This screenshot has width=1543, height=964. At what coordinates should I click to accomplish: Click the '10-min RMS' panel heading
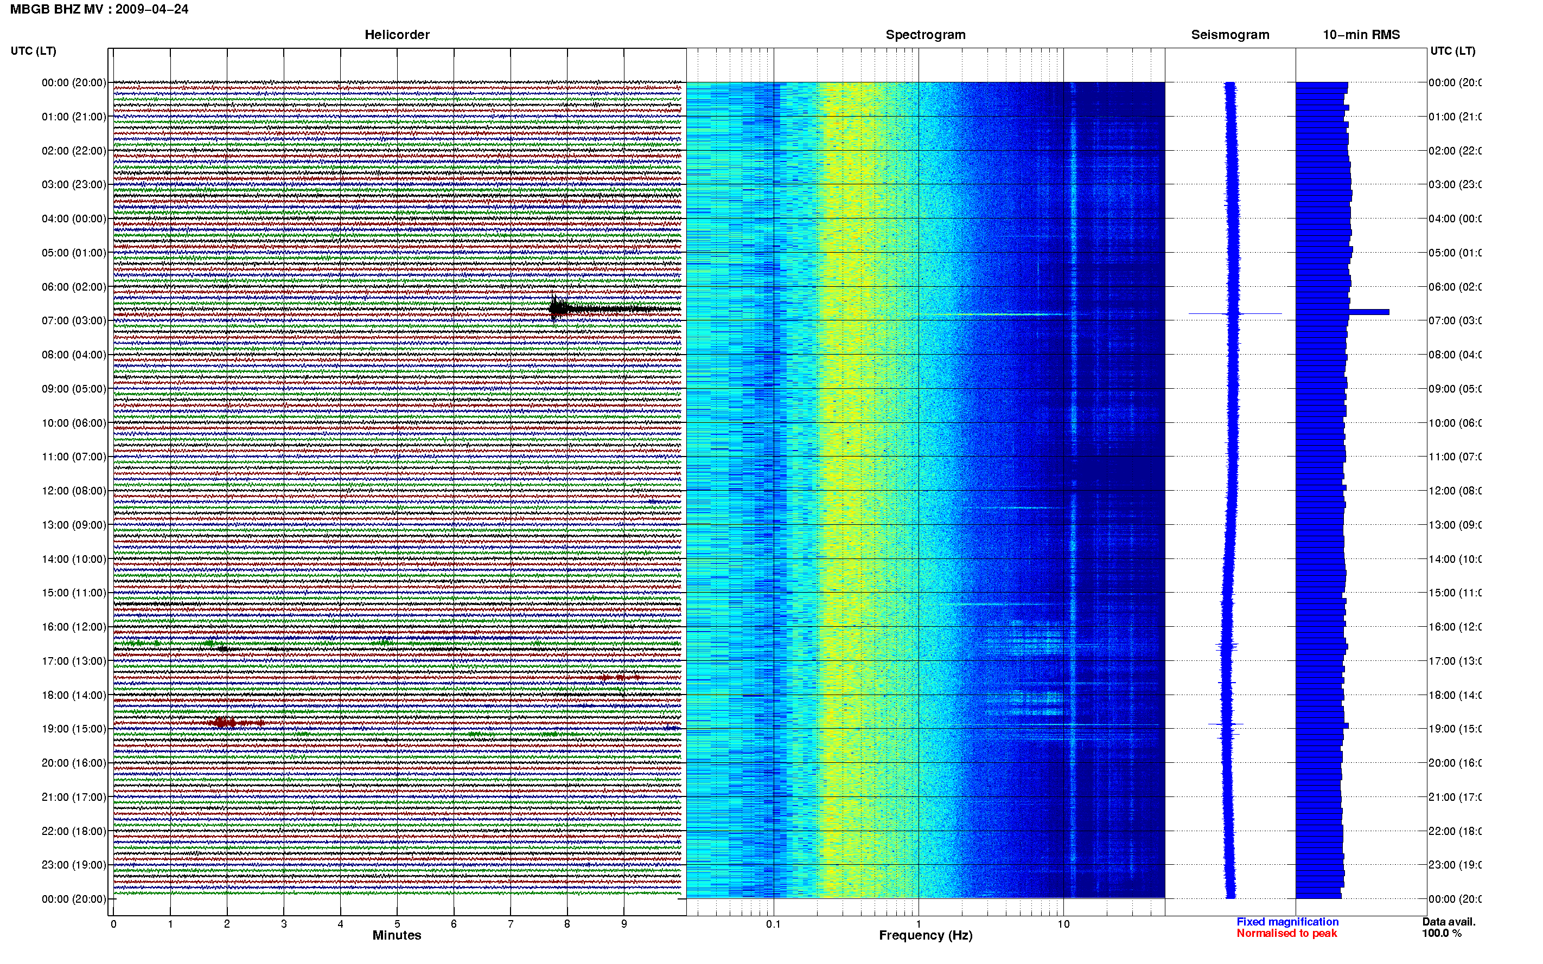click(x=1361, y=35)
